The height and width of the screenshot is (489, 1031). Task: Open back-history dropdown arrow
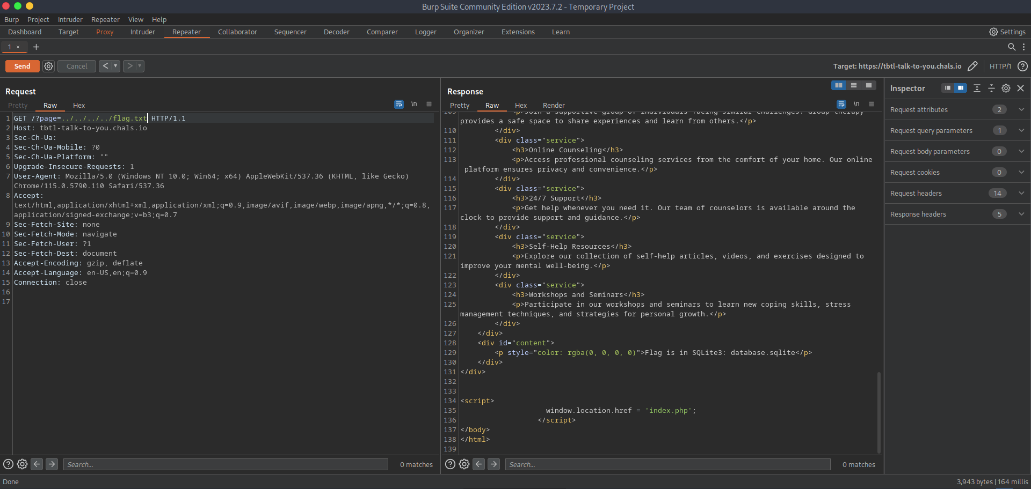[115, 66]
